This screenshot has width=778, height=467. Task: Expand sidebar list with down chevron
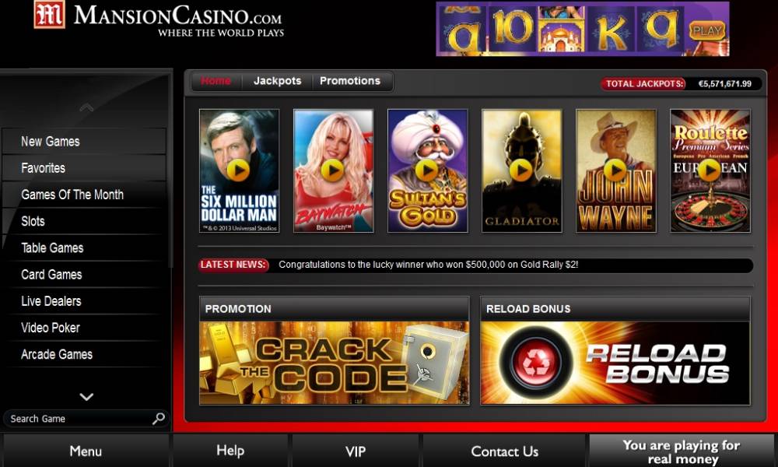(x=86, y=396)
